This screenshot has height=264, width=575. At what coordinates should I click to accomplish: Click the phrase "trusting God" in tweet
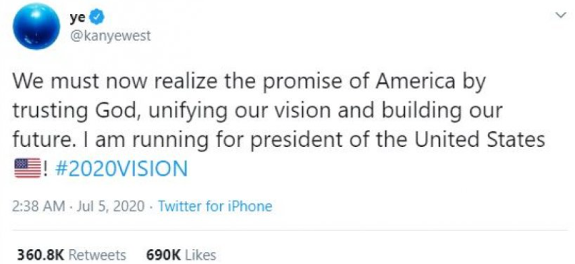point(73,112)
